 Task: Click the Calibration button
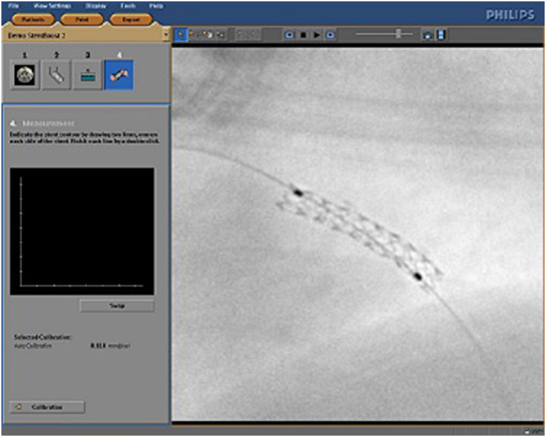click(47, 407)
